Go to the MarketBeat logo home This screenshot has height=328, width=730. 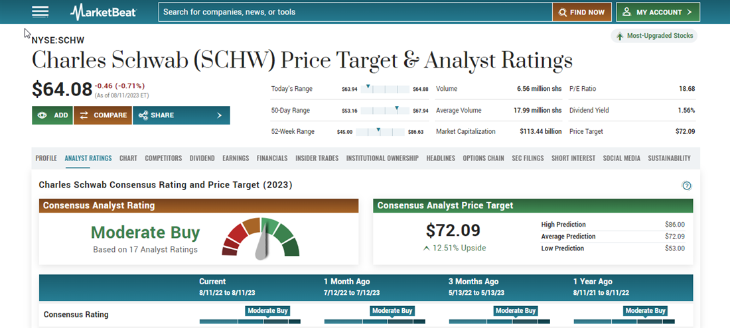tap(103, 12)
